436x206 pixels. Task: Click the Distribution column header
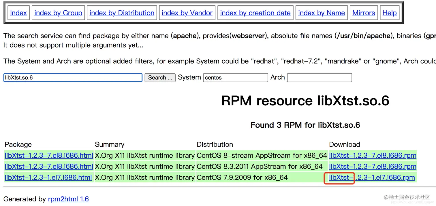[x=215, y=144]
